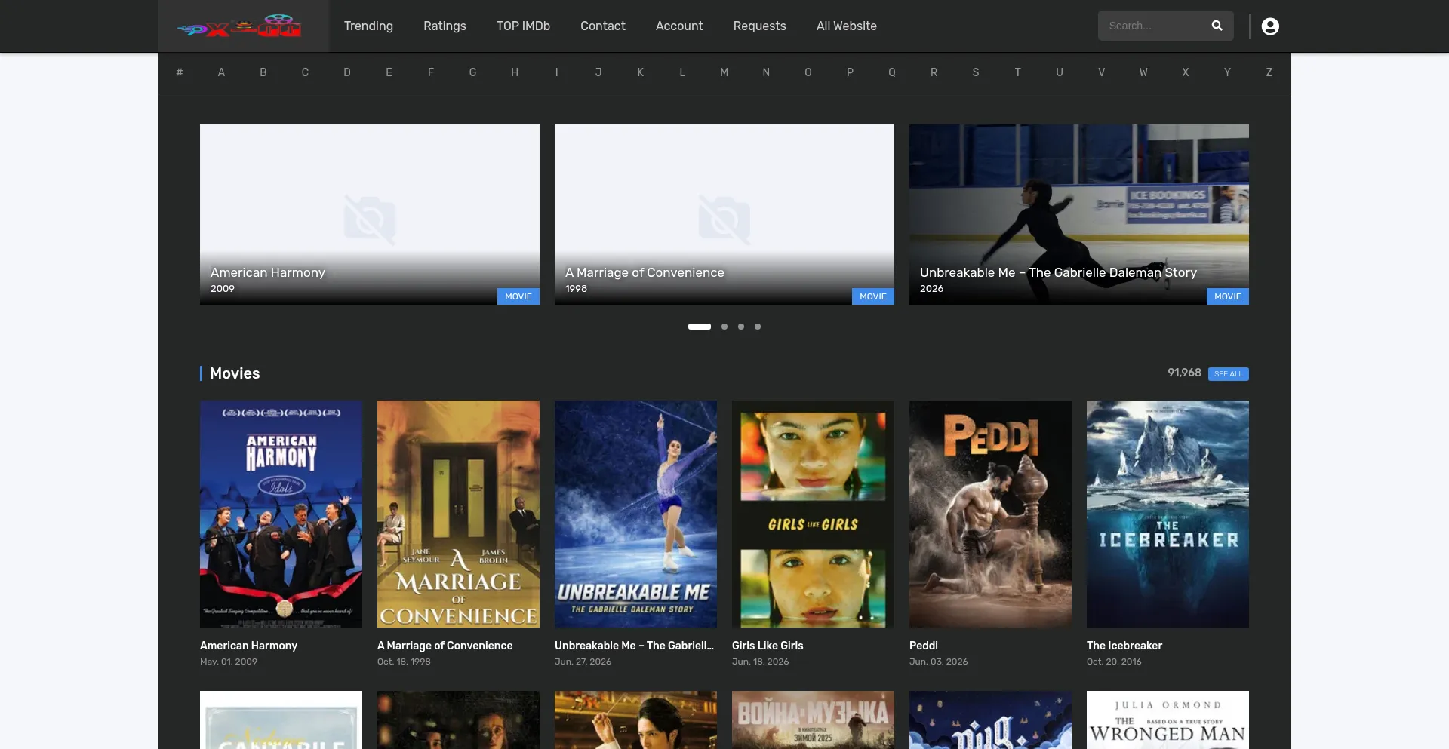Filter titles starting with letter U

point(1060,72)
